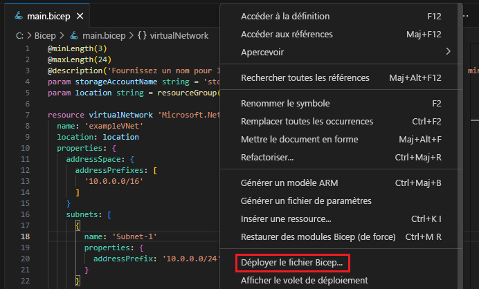Click the closing brace on line 22

pyautogui.click(x=78, y=281)
